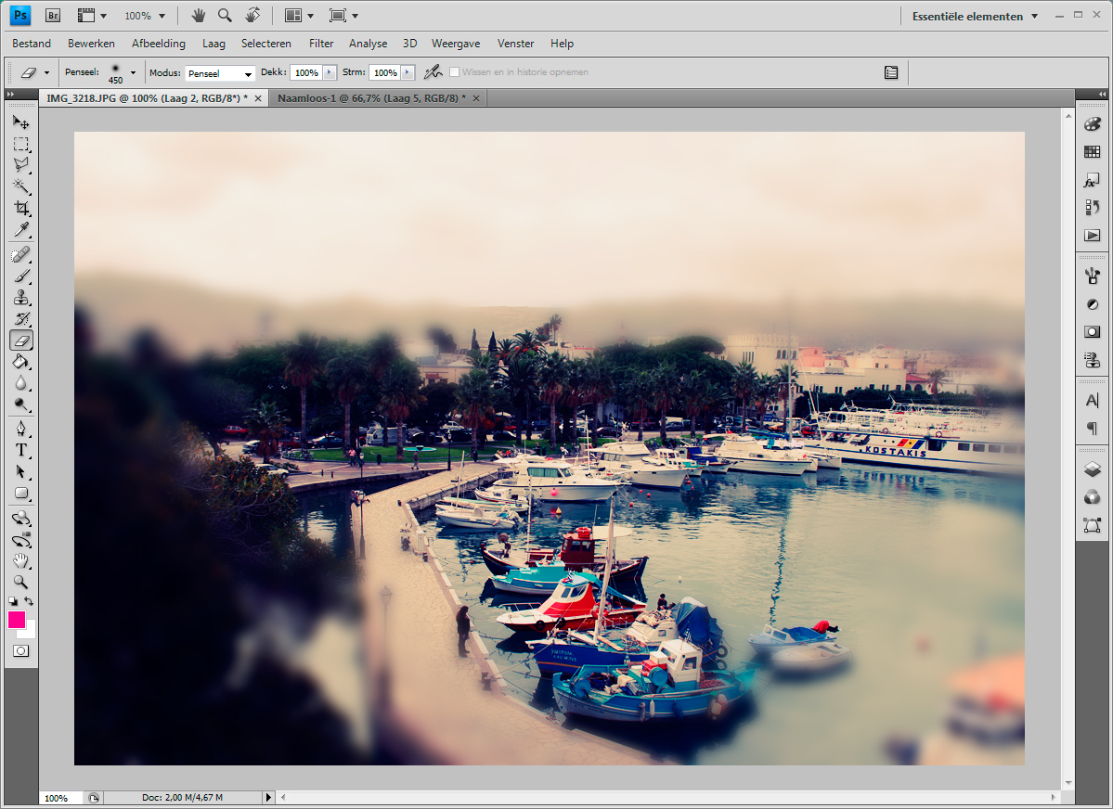Select the Blur tool
This screenshot has width=1113, height=809.
click(x=21, y=383)
